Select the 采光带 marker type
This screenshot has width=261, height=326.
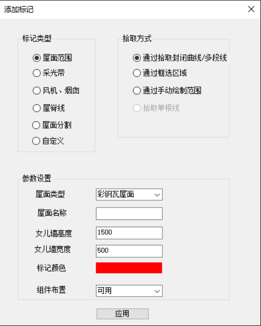pos(36,73)
